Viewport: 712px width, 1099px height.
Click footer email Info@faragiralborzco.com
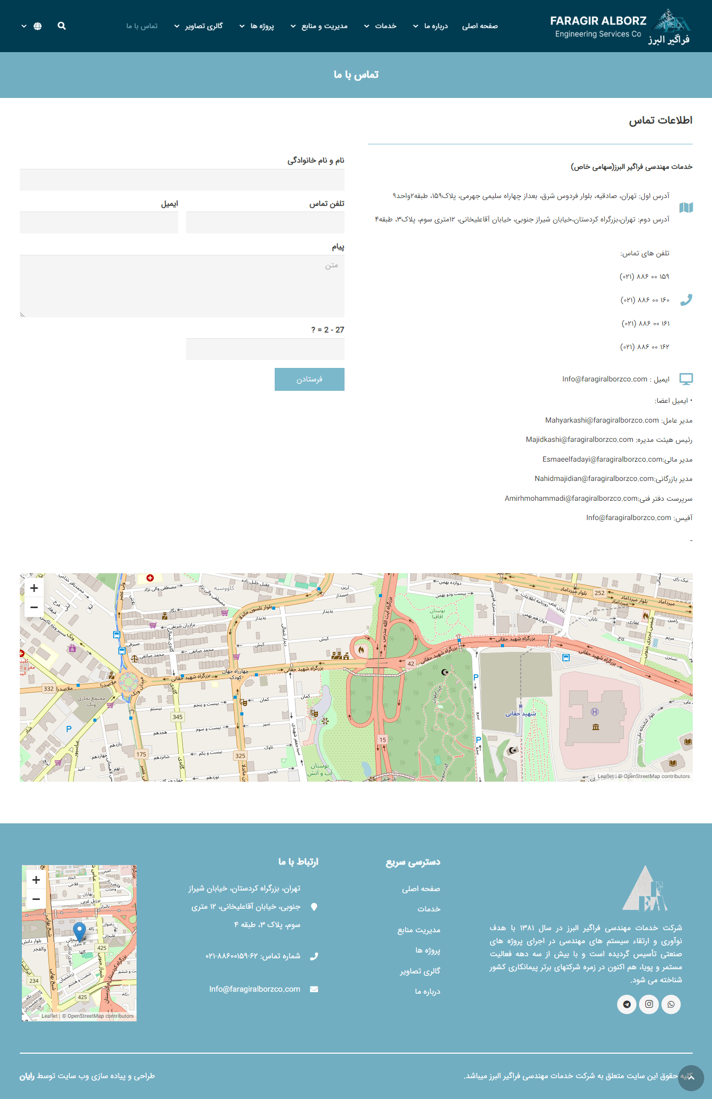point(254,989)
